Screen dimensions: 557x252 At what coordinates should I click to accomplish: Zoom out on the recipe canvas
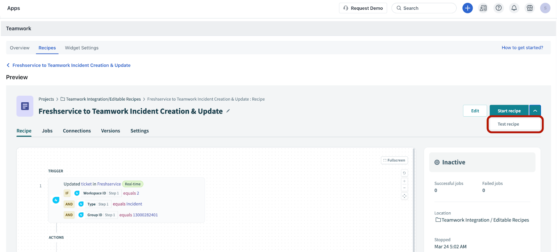coord(404,188)
